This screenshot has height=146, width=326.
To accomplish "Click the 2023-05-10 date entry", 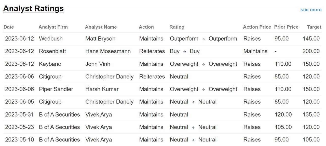I will pyautogui.click(x=19, y=140).
